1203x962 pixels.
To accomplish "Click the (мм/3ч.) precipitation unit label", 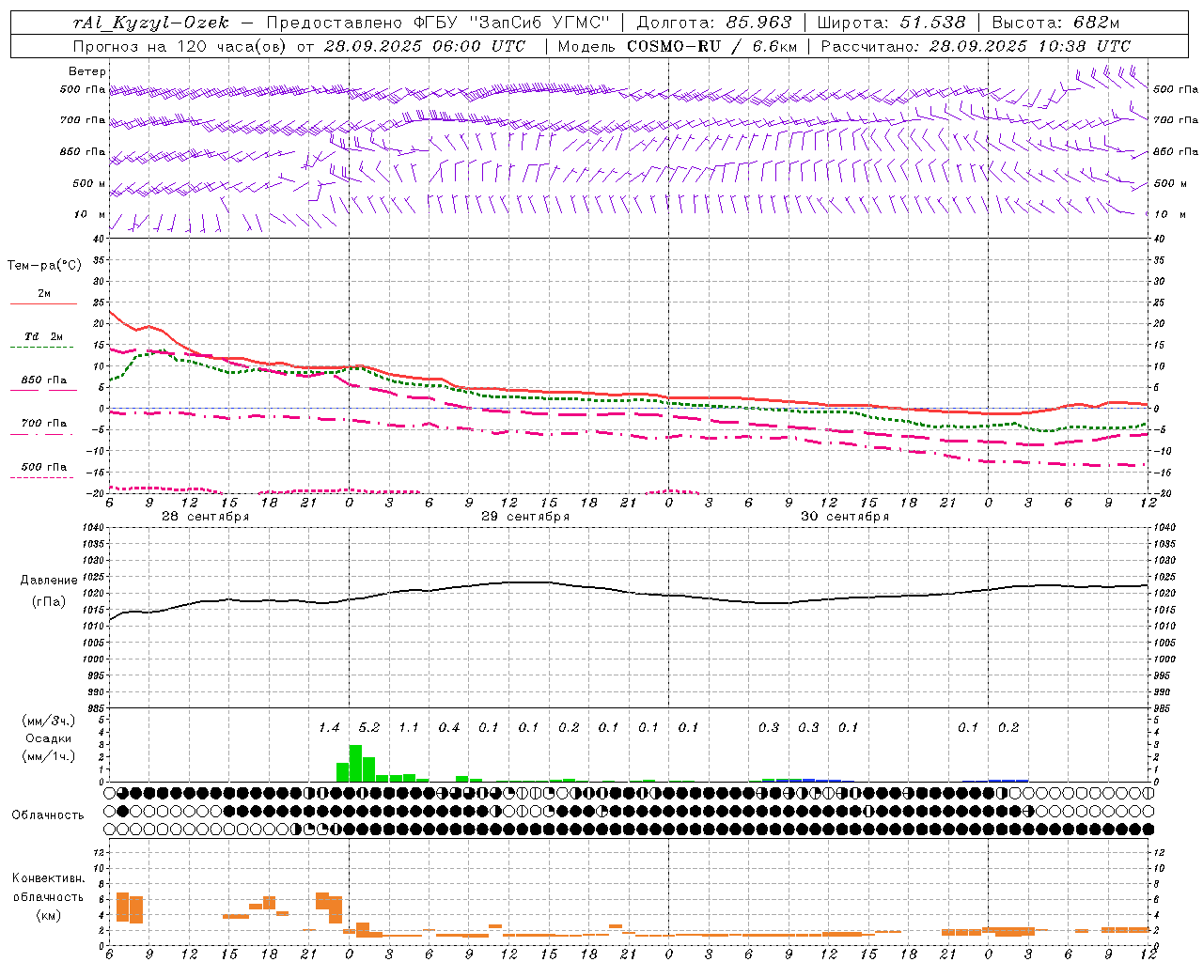I will (48, 721).
